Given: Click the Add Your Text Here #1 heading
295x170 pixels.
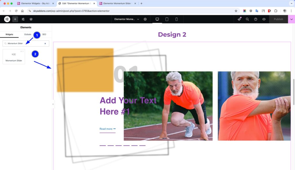Looking at the screenshot, I should point(128,106).
